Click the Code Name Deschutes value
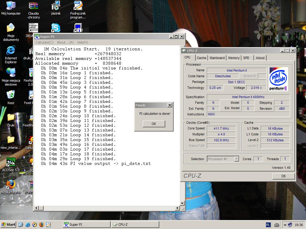 [223, 76]
